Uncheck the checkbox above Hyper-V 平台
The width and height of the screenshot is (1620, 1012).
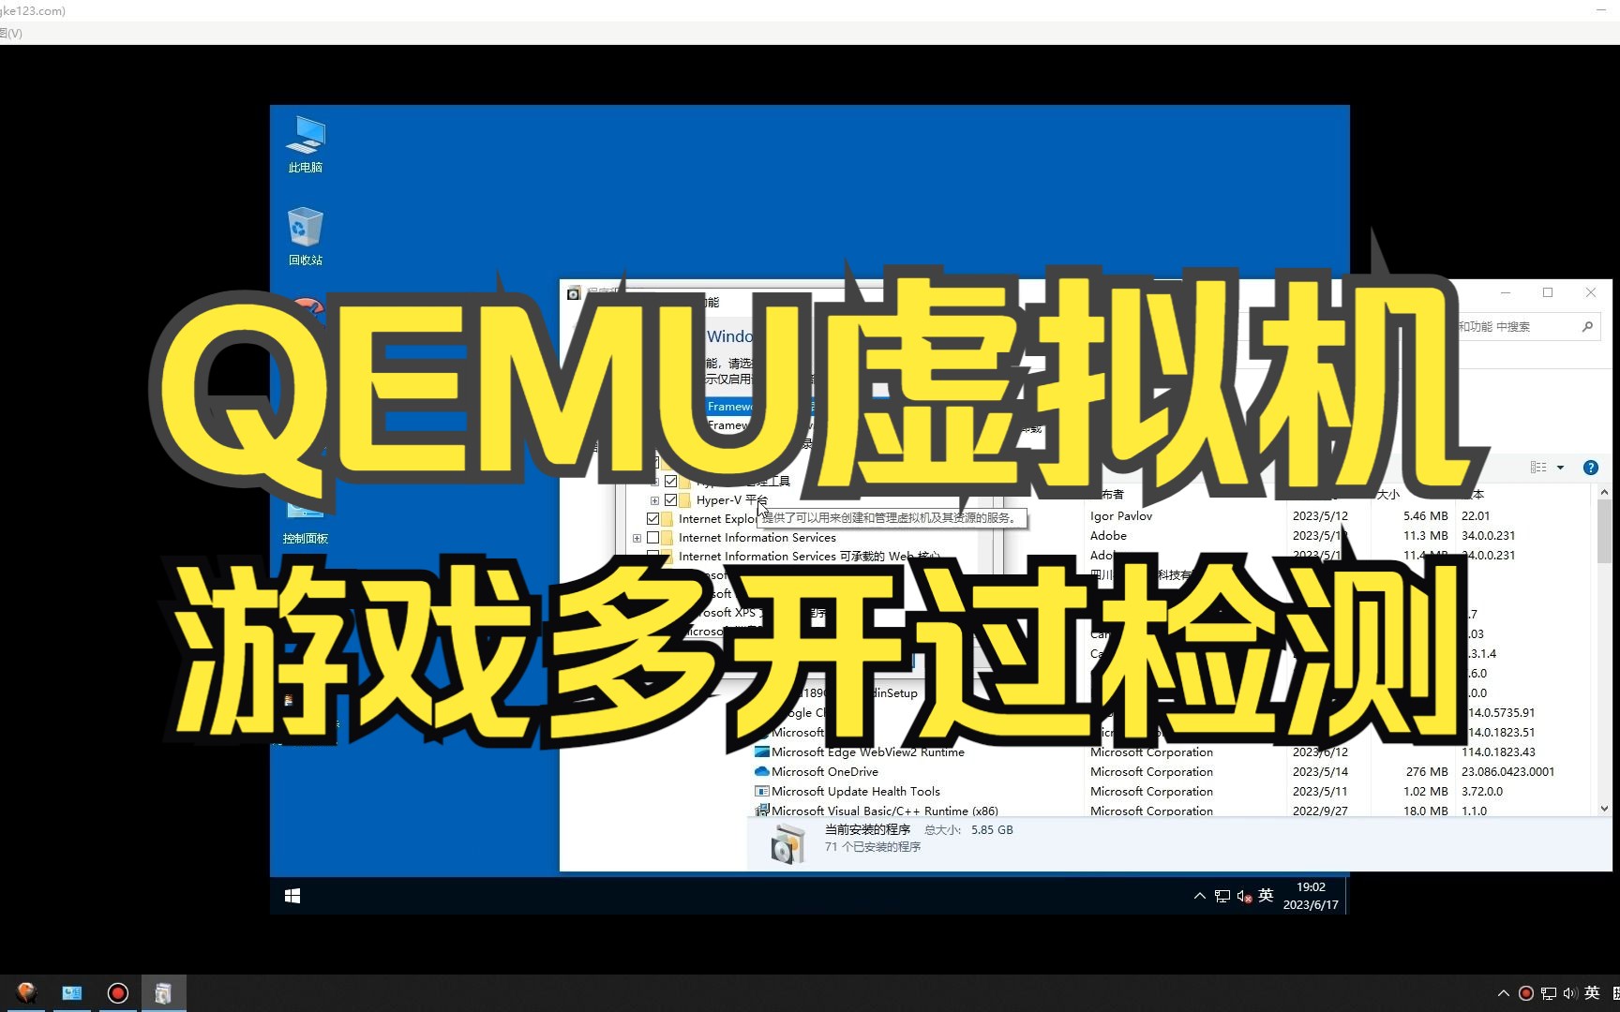pos(670,482)
